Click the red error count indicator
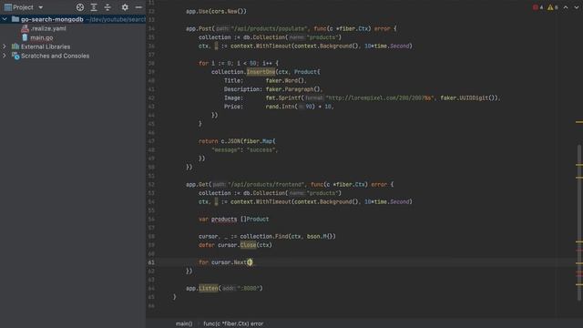 pyautogui.click(x=537, y=7)
